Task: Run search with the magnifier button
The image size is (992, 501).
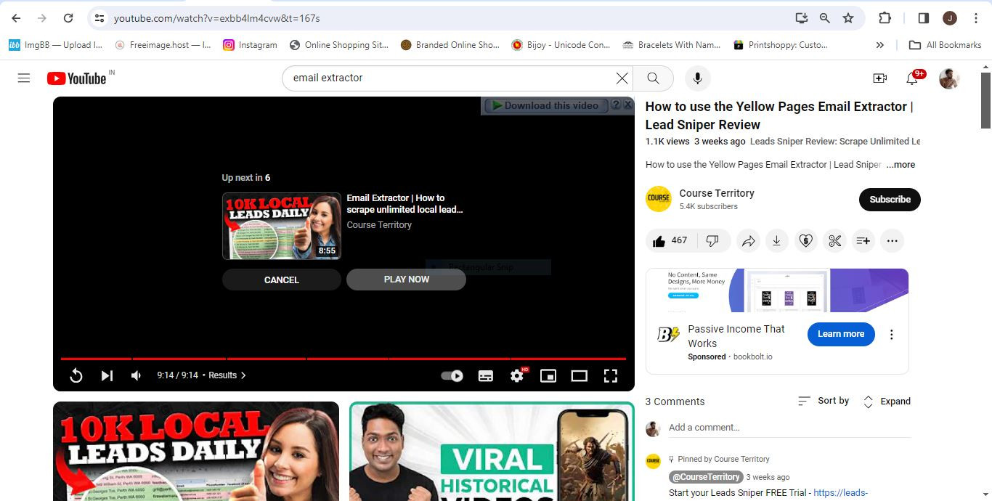Action: [653, 78]
